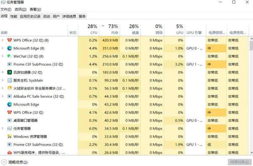Screen dimensions: 253x166
Task: Select the 420.9 MB memory cell
Action: pyautogui.click(x=110, y=40)
